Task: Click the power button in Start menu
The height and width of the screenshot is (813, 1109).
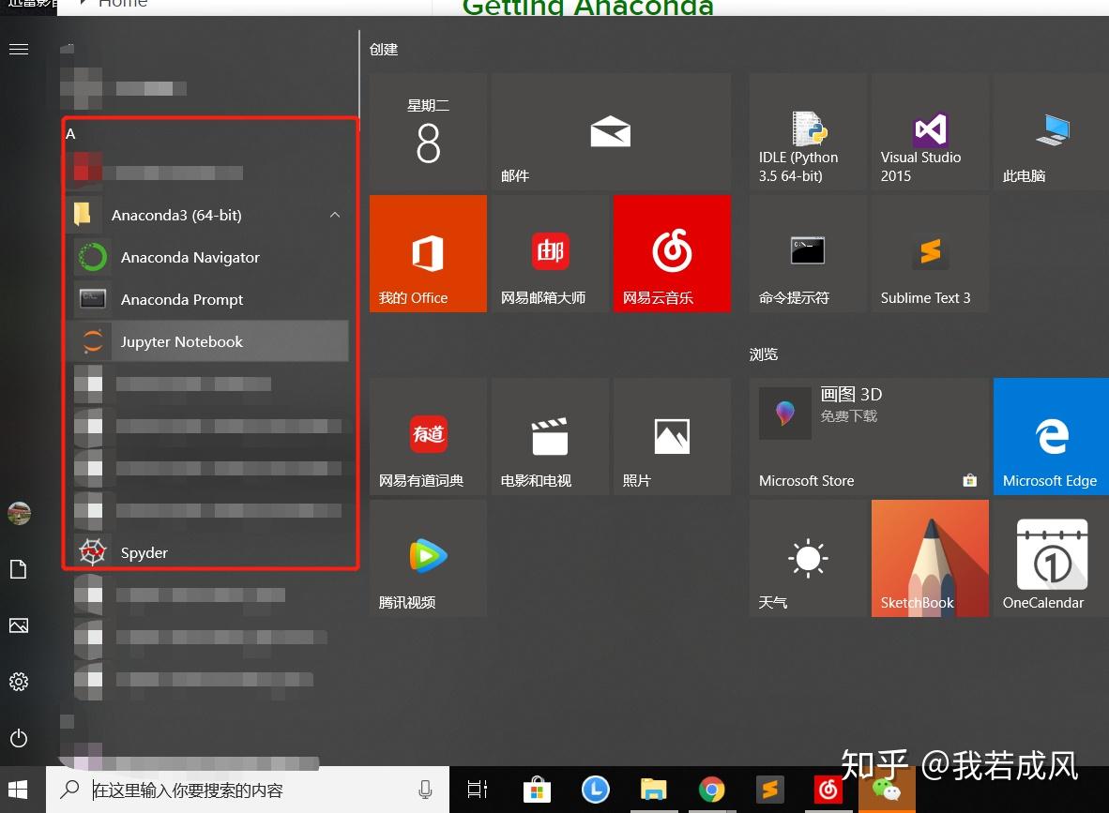Action: 19,738
